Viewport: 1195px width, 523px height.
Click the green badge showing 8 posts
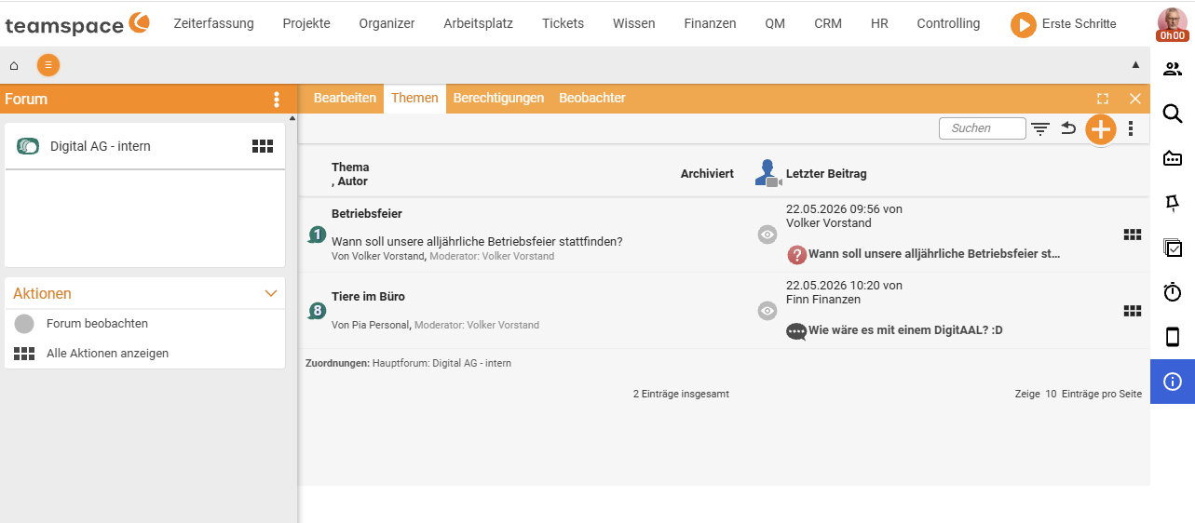(317, 311)
